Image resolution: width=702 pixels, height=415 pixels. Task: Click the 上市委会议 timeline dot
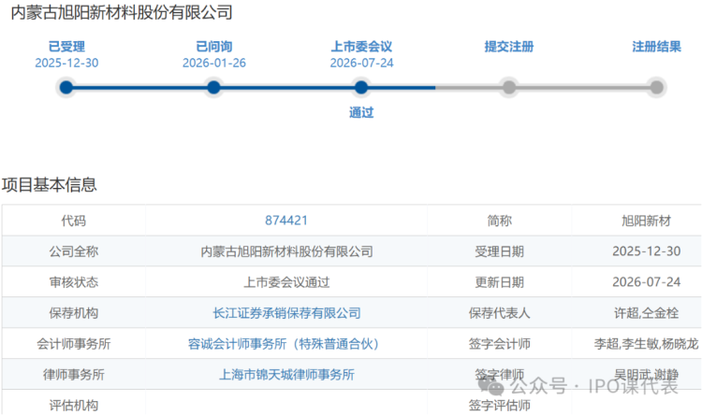click(x=361, y=87)
